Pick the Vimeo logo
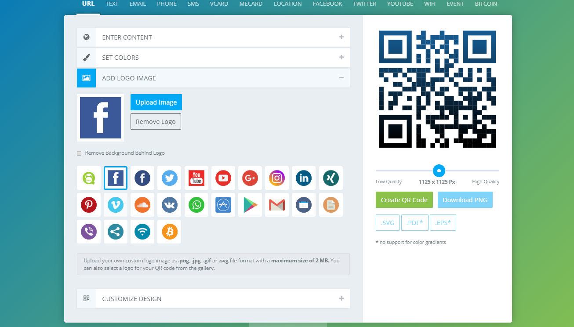Screen dimensions: 574x327 [116, 205]
